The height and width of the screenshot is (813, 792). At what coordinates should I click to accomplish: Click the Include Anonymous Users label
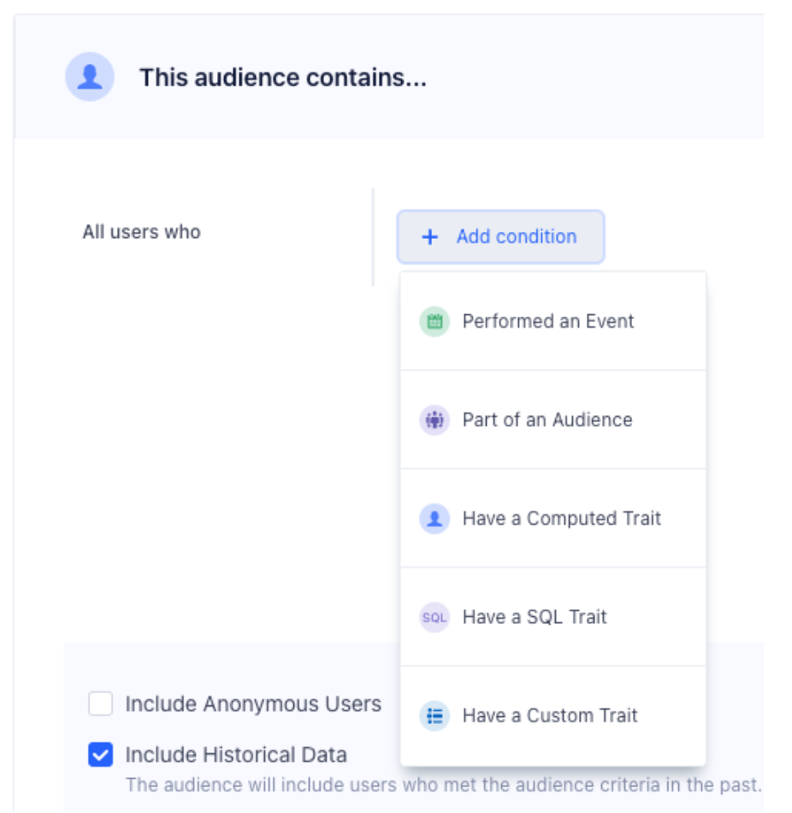click(x=253, y=703)
